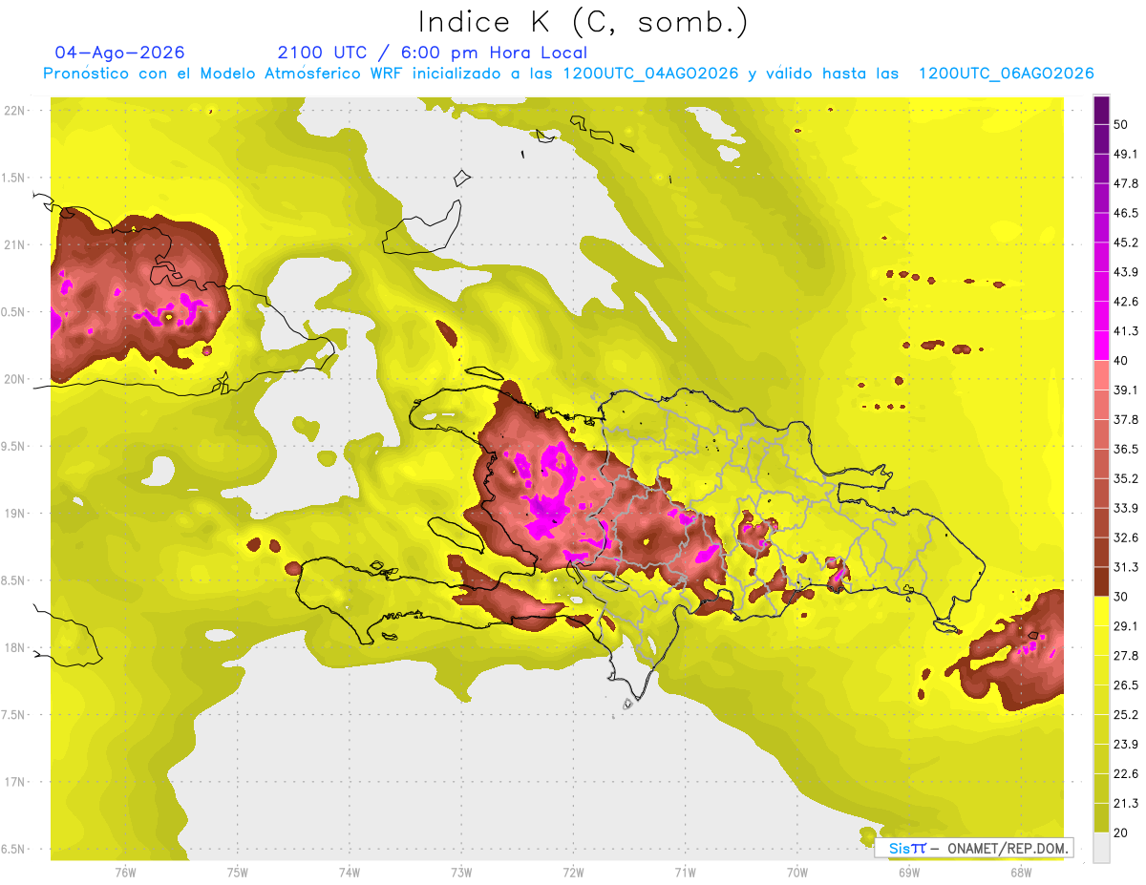This screenshot has height=885, width=1146.
Task: Click the colorbar label "25.2"
Action: click(x=1126, y=715)
